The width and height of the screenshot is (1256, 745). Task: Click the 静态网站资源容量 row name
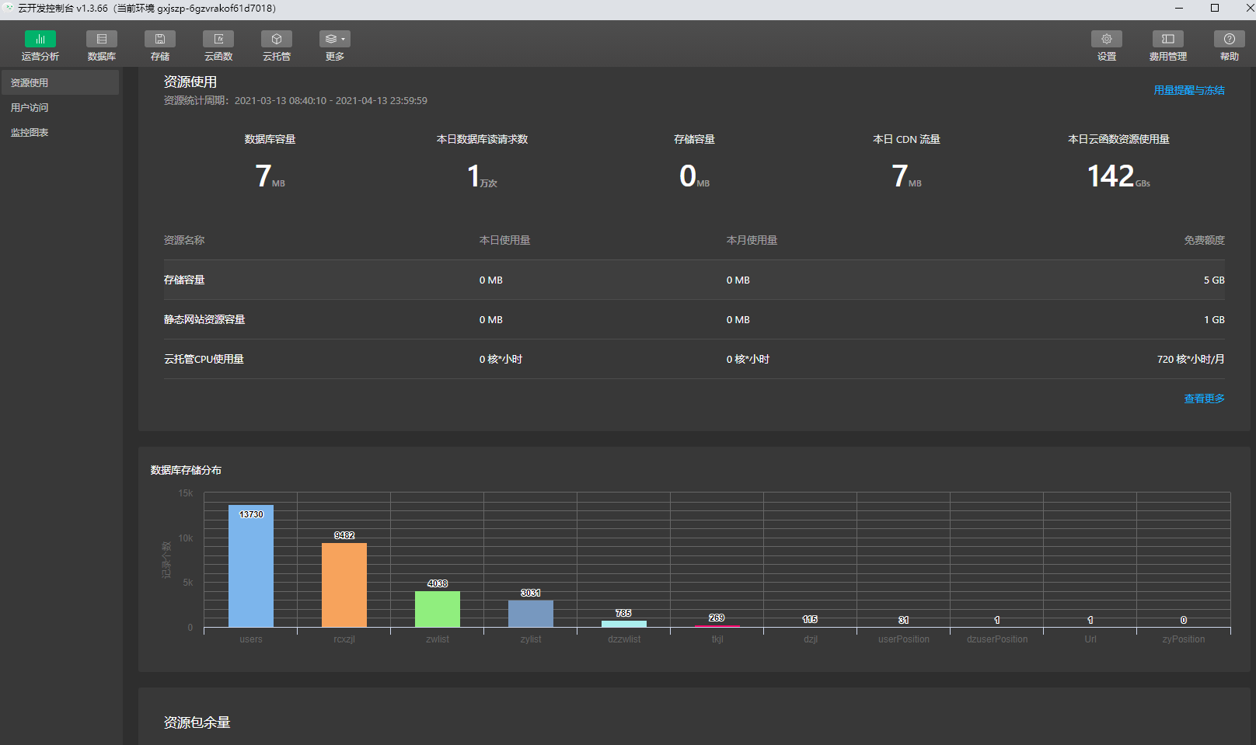(204, 319)
